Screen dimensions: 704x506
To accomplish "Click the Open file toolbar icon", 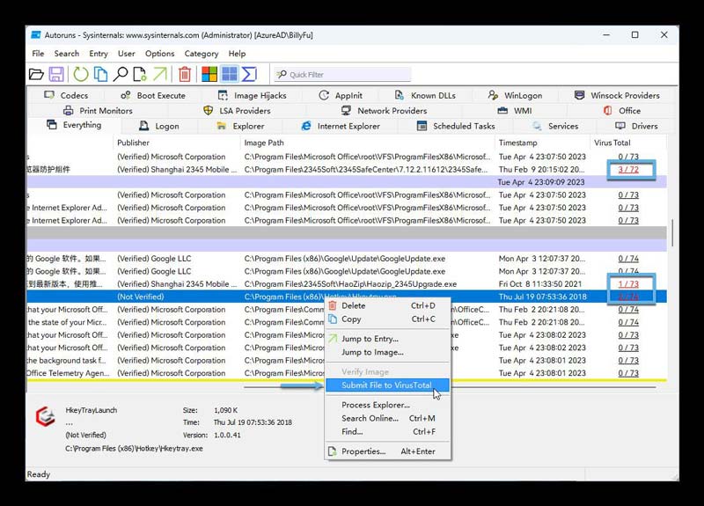I will tap(36, 74).
